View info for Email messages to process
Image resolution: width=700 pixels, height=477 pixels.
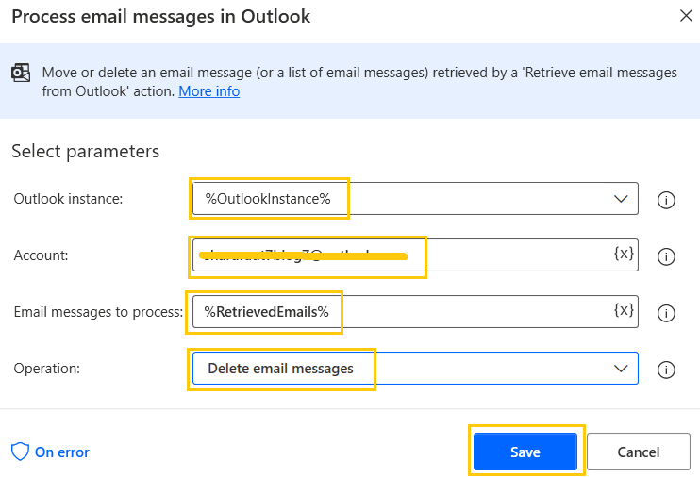pos(666,313)
